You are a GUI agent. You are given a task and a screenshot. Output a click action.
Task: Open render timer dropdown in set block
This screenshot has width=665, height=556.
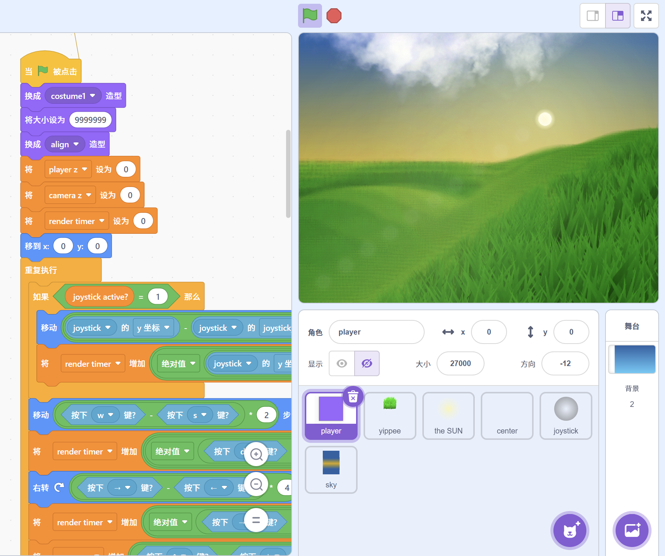[76, 221]
